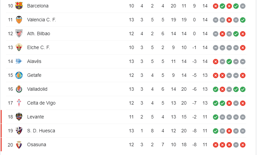
Task: Click Valencia's last green win indicator
Action: tap(243, 20)
